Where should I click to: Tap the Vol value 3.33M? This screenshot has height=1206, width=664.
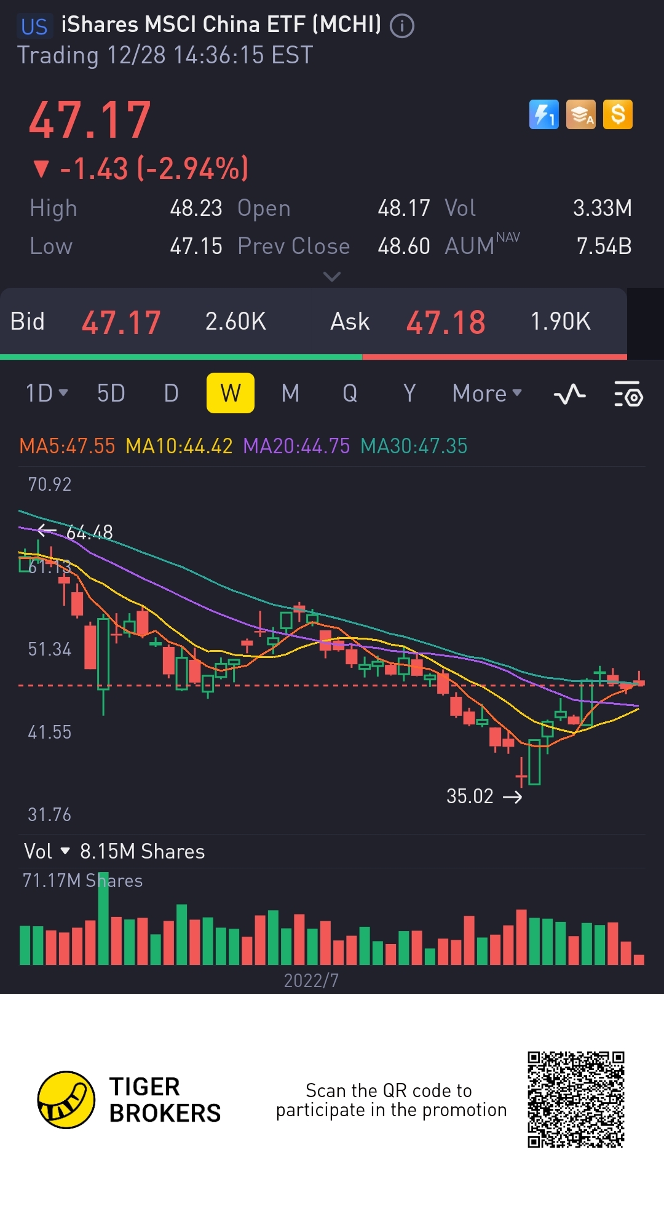(603, 208)
